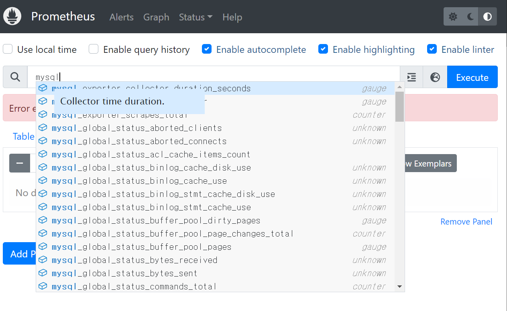Click the Prometheus torch logo

(x=12, y=16)
